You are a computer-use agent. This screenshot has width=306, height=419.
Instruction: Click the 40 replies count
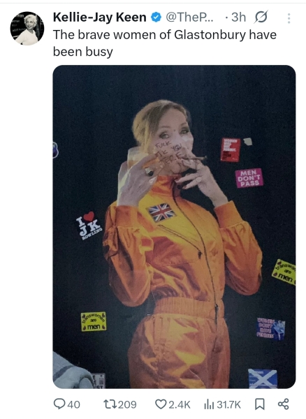click(73, 404)
